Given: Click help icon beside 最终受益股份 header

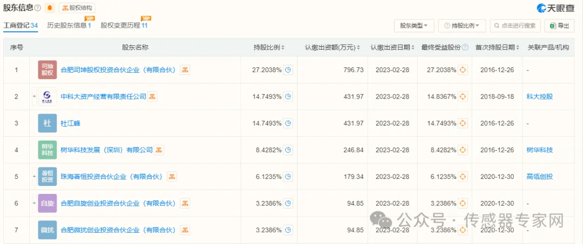Looking at the screenshot, I should 465,47.
